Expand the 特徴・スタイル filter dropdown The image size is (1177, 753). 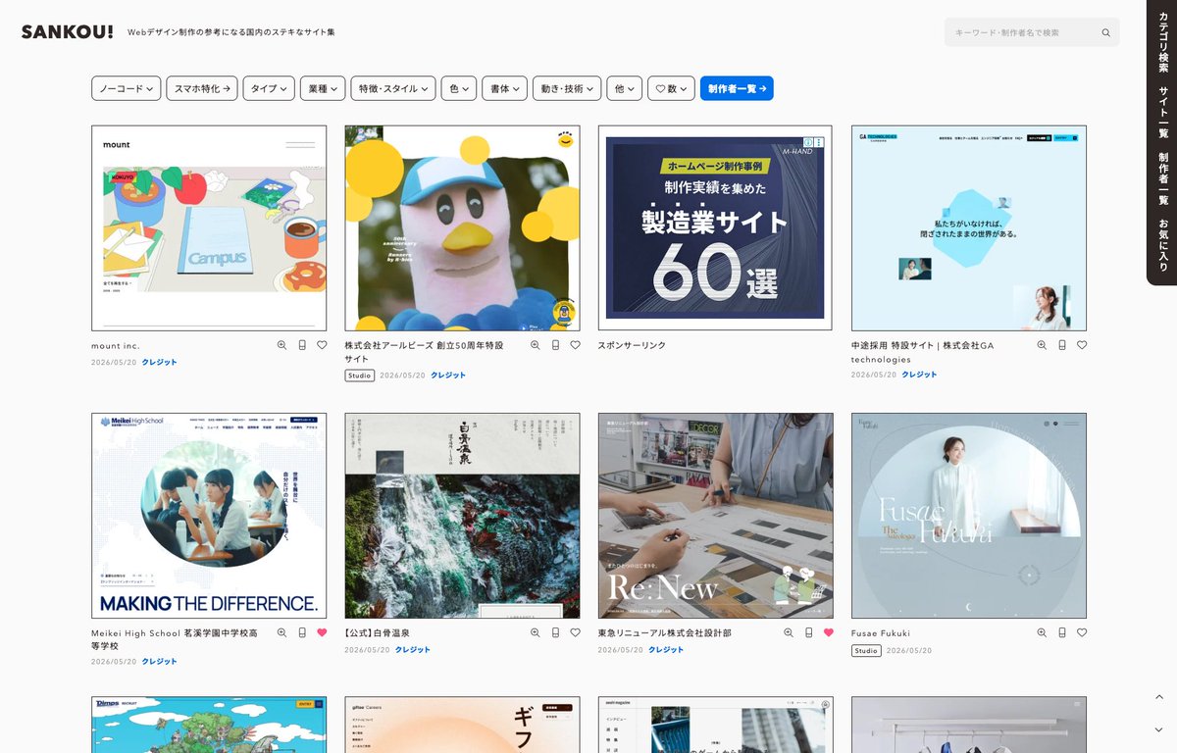tap(393, 88)
